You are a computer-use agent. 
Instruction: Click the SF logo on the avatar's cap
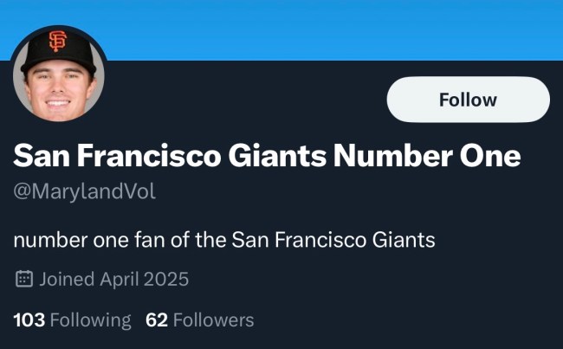pos(58,41)
